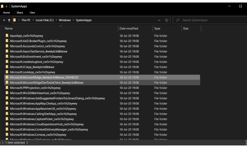Click the Microsoft.AccountsControl folder icon
Image resolution: width=247 pixels, height=148 pixels.
pyautogui.click(x=7, y=46)
